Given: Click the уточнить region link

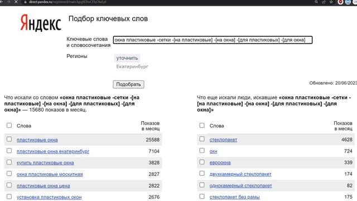Looking at the screenshot, I should (x=127, y=58).
